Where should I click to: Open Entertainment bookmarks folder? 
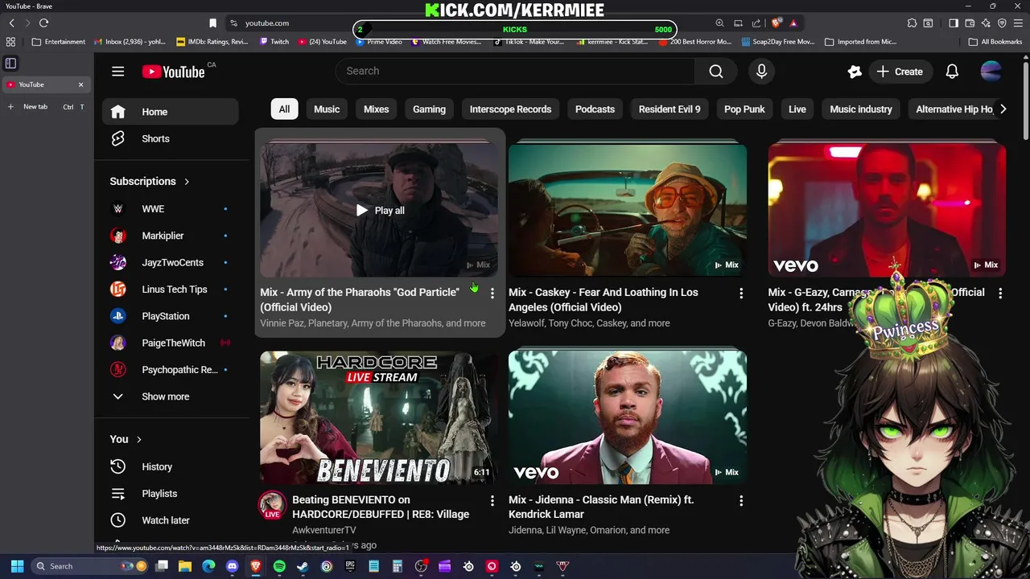point(59,42)
